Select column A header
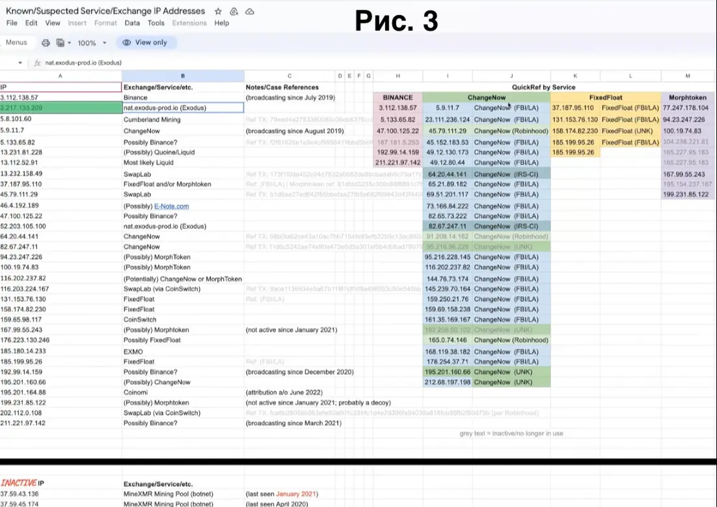This screenshot has width=717, height=507. pos(61,76)
